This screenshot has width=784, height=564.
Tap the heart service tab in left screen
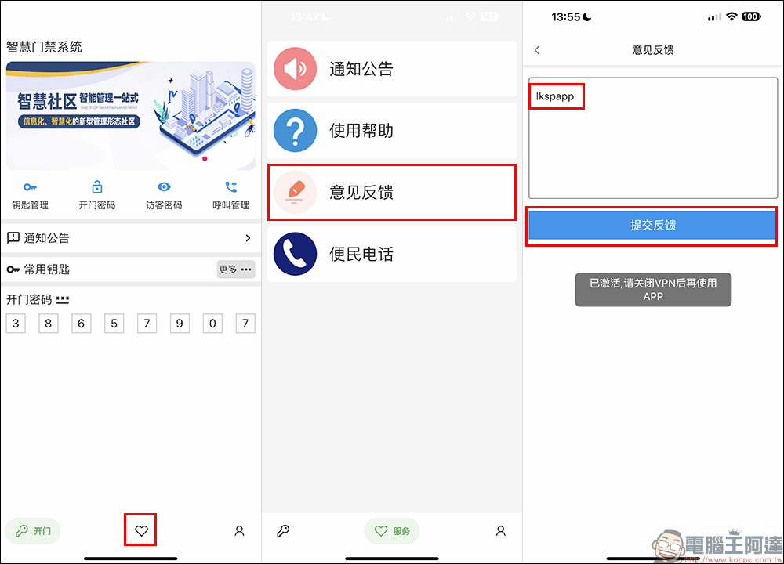coord(141,530)
